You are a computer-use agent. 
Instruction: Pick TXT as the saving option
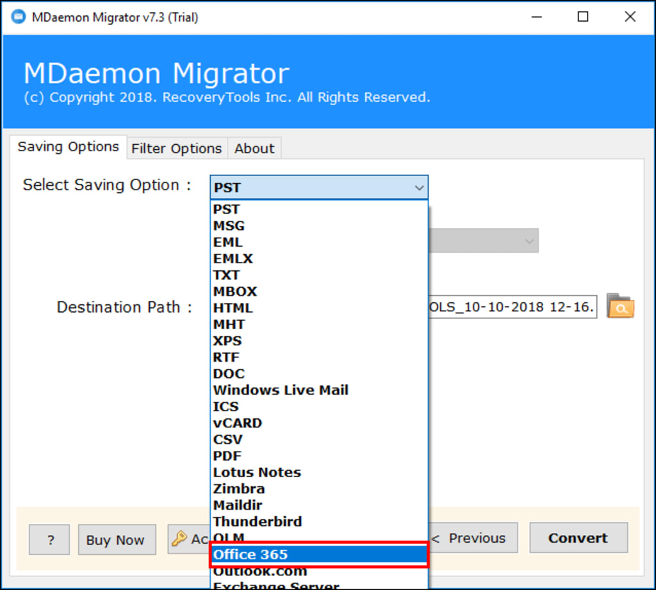[319, 275]
